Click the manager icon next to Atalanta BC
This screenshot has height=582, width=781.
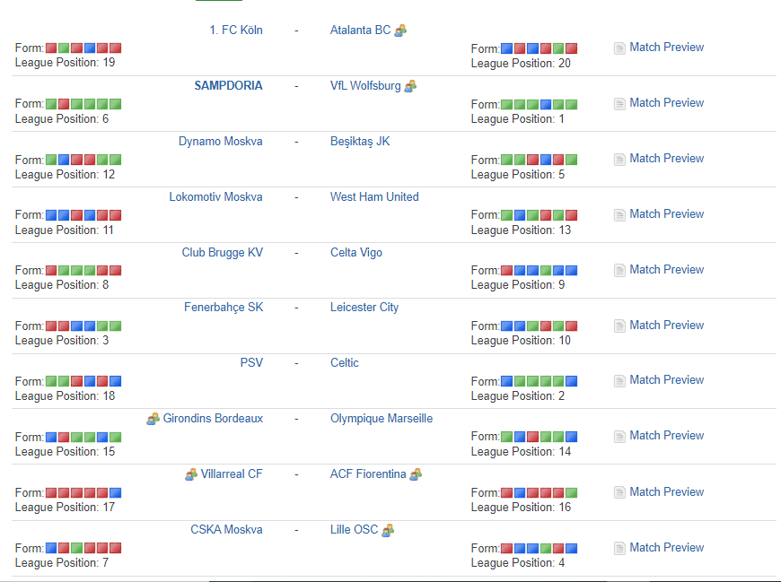pyautogui.click(x=400, y=30)
